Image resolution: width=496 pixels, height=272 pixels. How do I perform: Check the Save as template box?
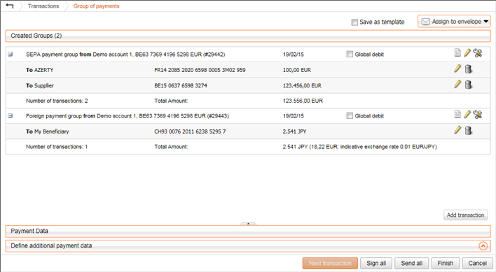click(x=354, y=22)
